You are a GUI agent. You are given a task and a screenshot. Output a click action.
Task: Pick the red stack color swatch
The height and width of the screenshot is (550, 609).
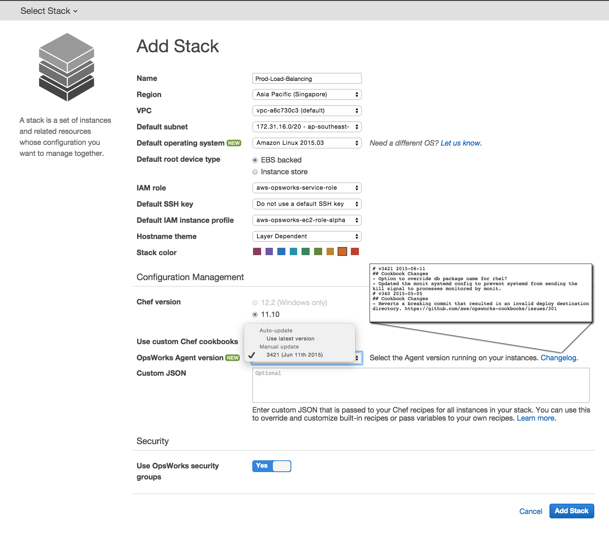click(355, 251)
